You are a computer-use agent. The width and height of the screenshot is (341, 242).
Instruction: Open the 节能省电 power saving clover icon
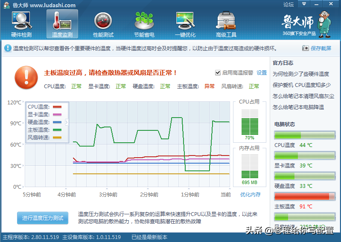click(x=144, y=24)
